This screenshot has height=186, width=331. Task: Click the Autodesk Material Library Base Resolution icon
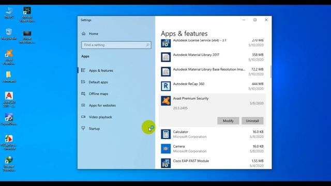[x=165, y=71]
